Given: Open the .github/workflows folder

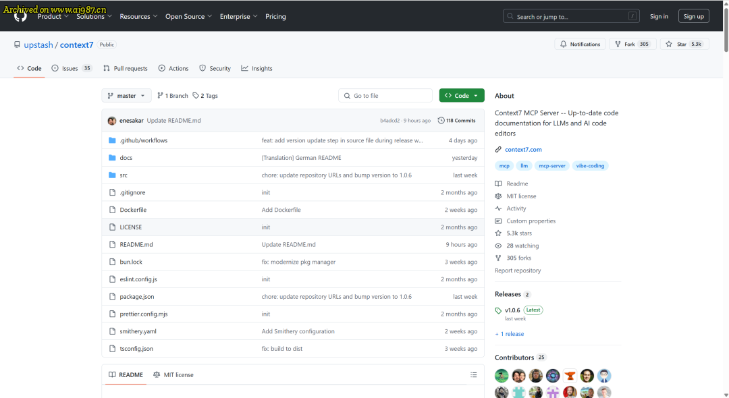Looking at the screenshot, I should click(143, 140).
